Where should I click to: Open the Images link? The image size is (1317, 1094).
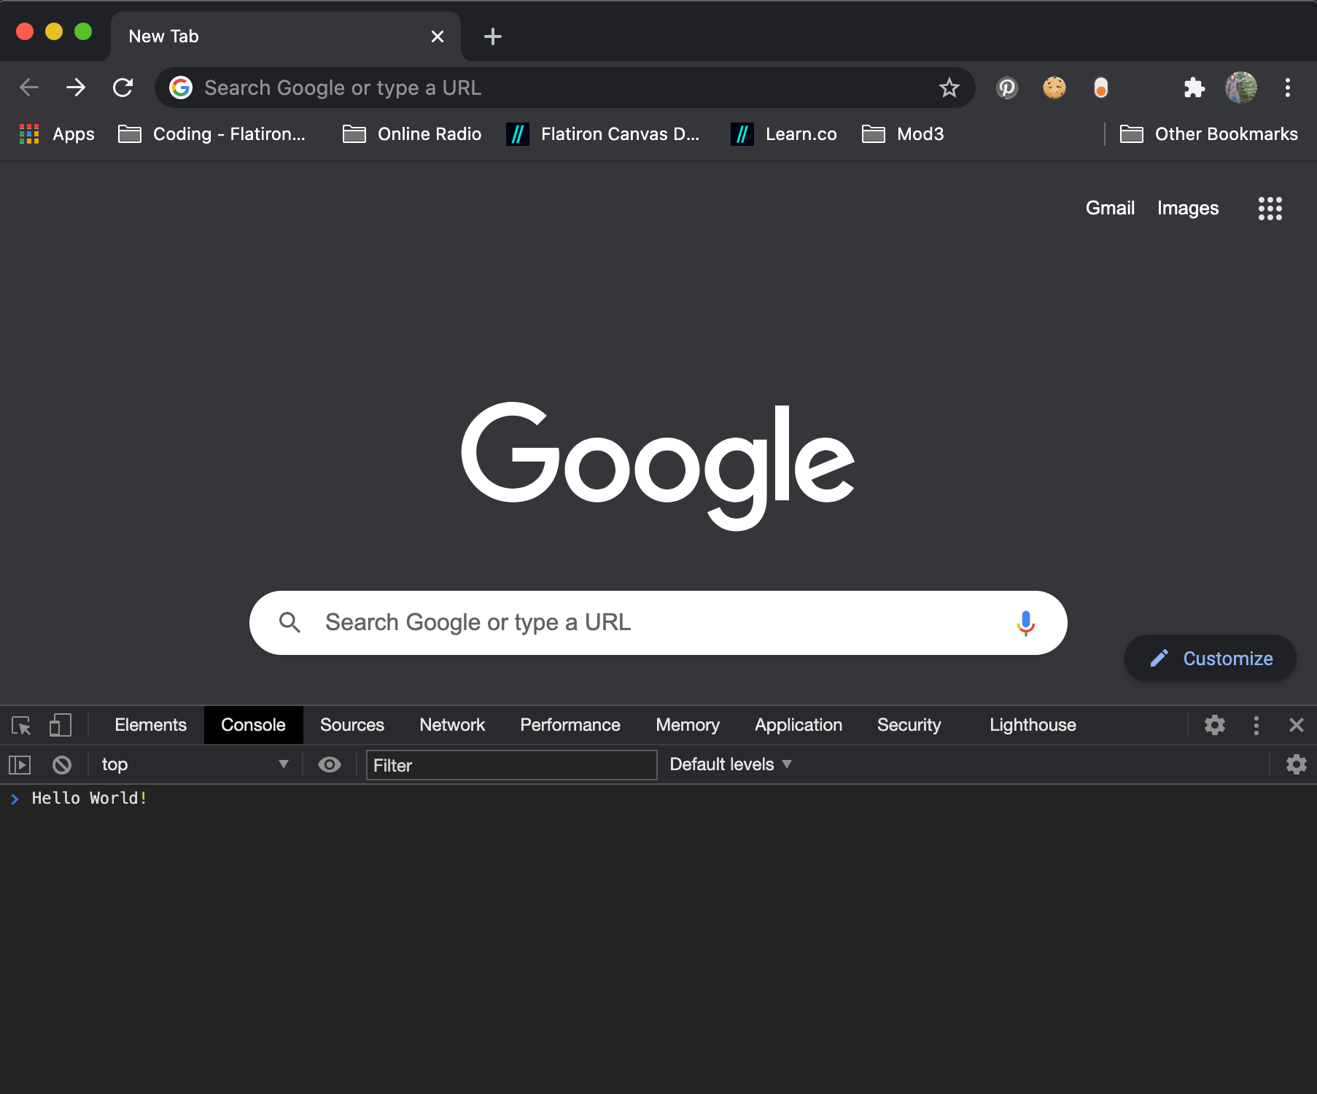coord(1188,208)
